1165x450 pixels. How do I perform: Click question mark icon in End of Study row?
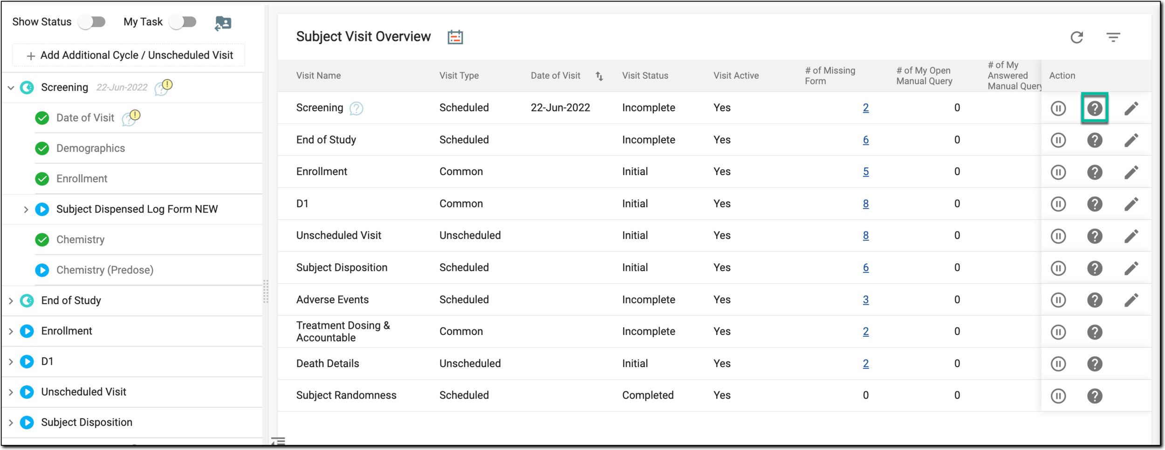point(1094,140)
